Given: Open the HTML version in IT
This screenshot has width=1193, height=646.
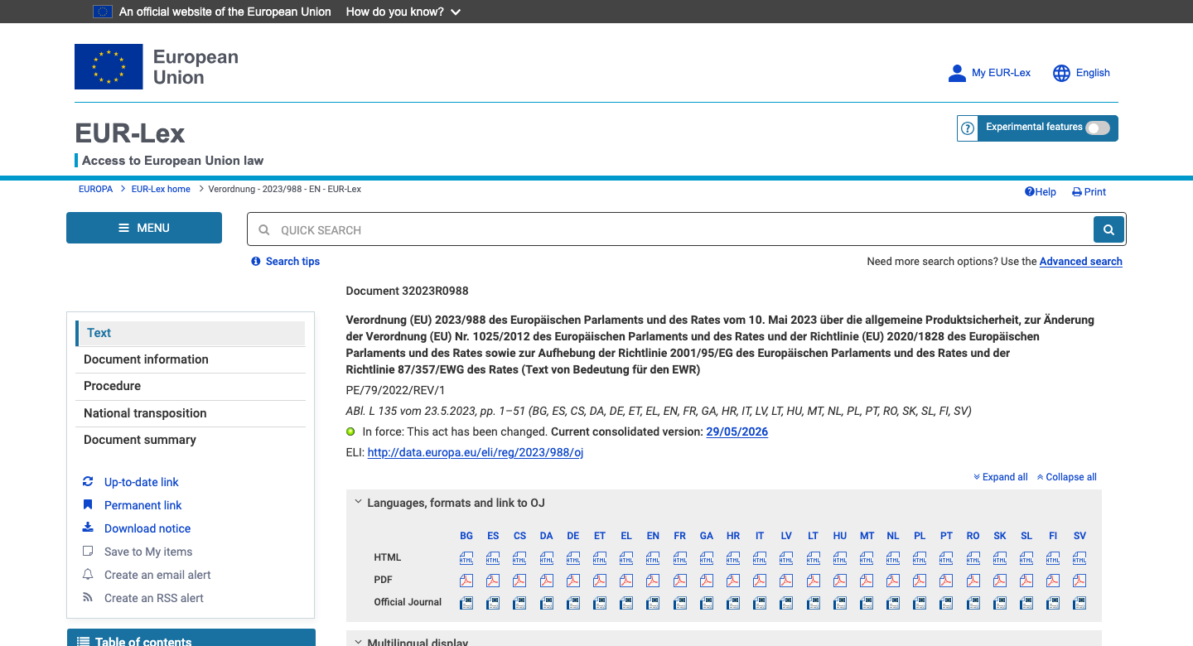Looking at the screenshot, I should tap(760, 558).
